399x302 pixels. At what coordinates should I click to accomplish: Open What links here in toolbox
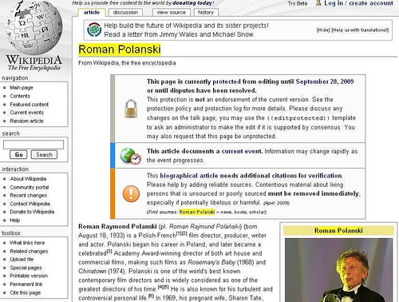pos(27,243)
